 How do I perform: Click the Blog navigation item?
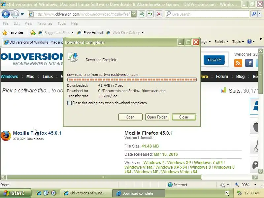click(240, 77)
